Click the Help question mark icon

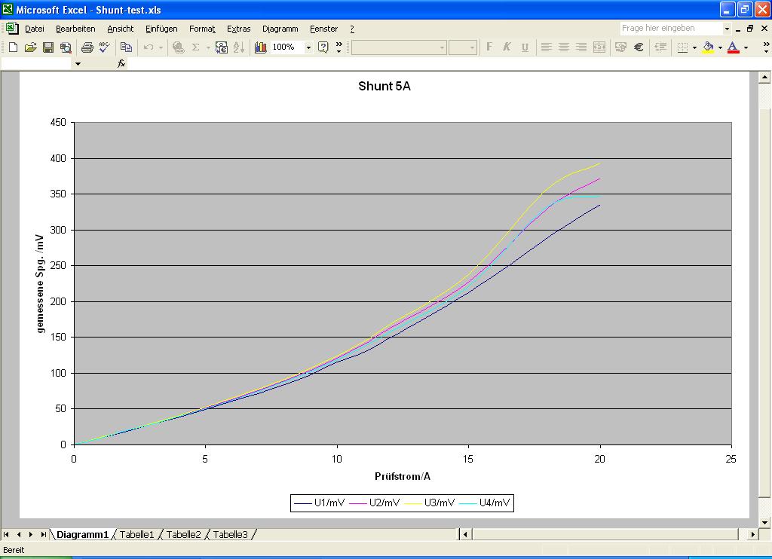323,47
